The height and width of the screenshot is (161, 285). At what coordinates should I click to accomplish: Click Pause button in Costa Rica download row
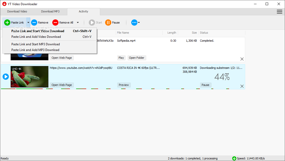(205, 85)
